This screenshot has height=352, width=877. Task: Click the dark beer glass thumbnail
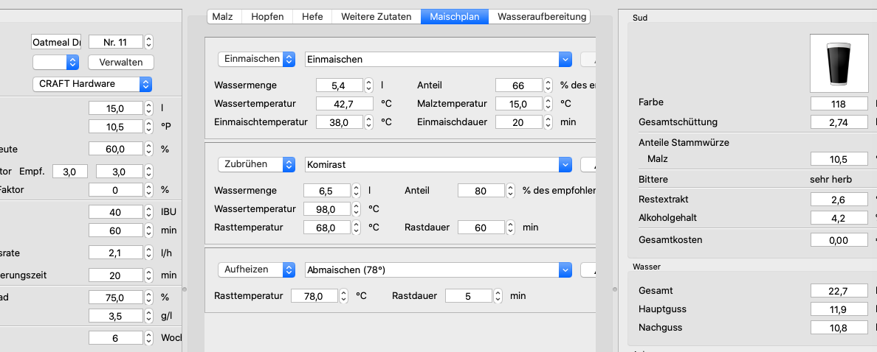pos(837,63)
